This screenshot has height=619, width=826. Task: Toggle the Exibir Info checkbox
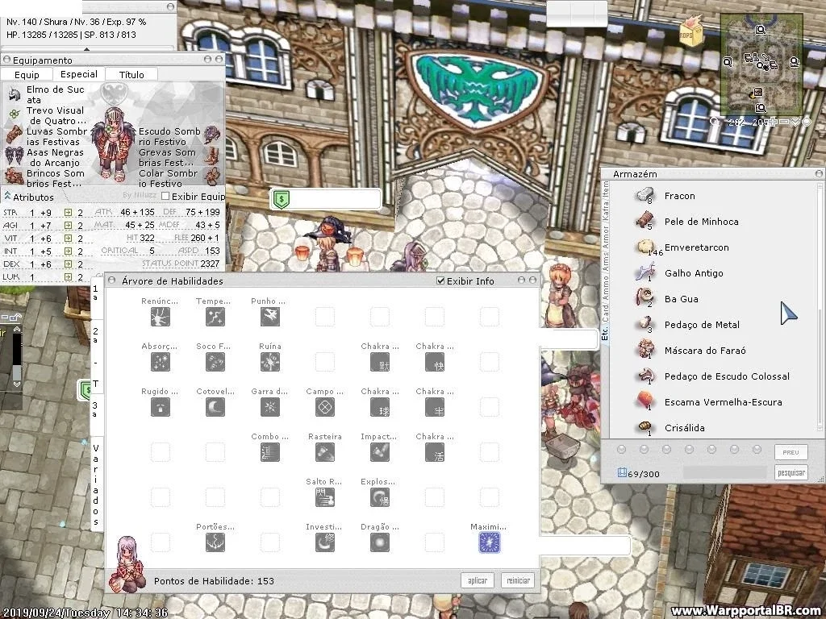click(x=441, y=280)
